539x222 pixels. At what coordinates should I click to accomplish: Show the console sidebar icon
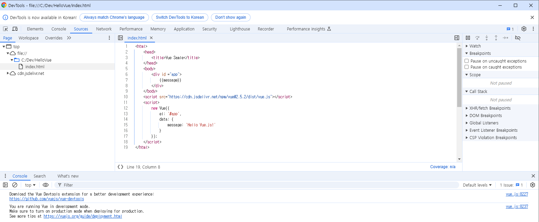coord(5,185)
